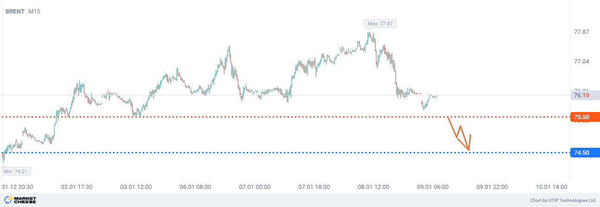600x207 pixels.
Task: Click the orange dotted resistance line
Action: (x=232, y=117)
